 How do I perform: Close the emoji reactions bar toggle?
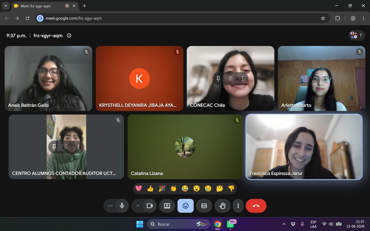point(186,206)
